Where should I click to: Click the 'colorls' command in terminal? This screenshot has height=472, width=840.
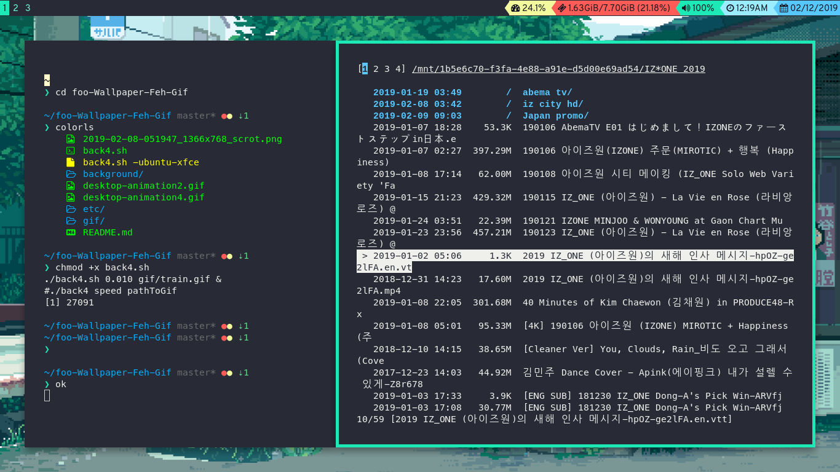pos(74,127)
